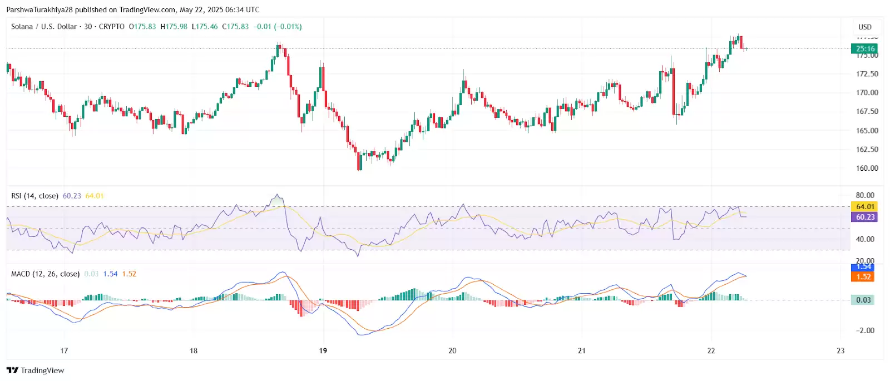This screenshot has height=381, width=890.
Task: Select date 19 on the time axis
Action: click(x=323, y=350)
